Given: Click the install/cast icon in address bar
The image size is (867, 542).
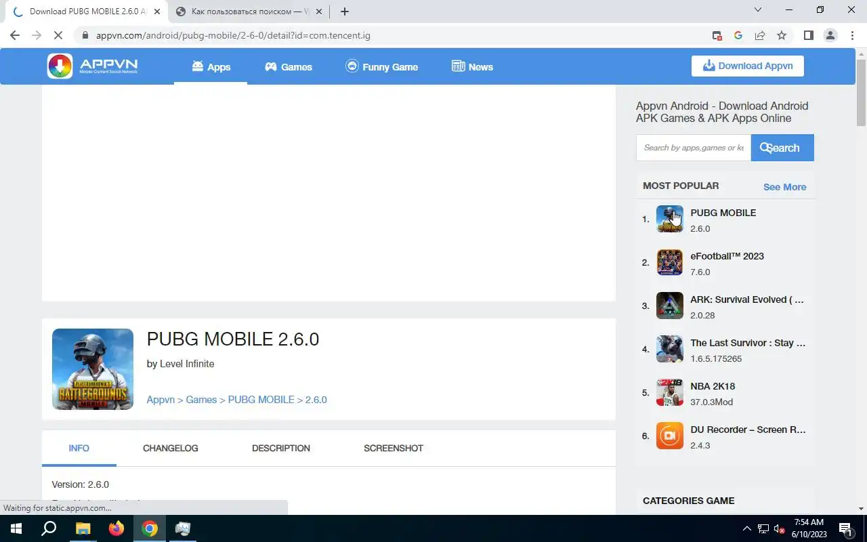Looking at the screenshot, I should [717, 35].
